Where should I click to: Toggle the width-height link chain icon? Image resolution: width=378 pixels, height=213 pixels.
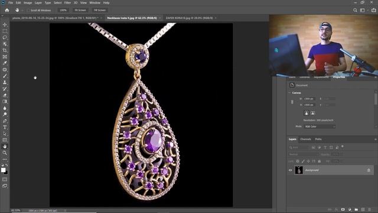click(292, 102)
